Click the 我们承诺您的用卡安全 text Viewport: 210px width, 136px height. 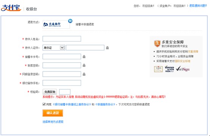175,46
